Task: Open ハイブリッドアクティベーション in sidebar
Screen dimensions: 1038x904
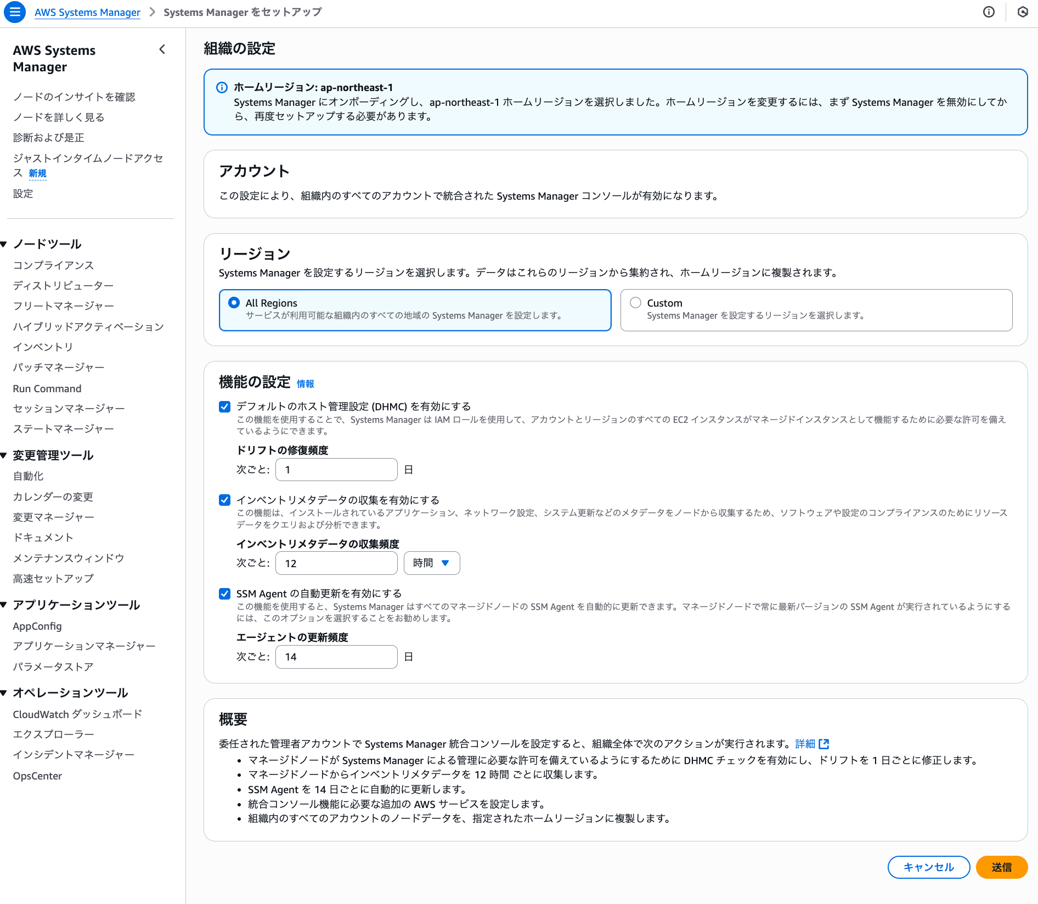Action: [x=88, y=327]
